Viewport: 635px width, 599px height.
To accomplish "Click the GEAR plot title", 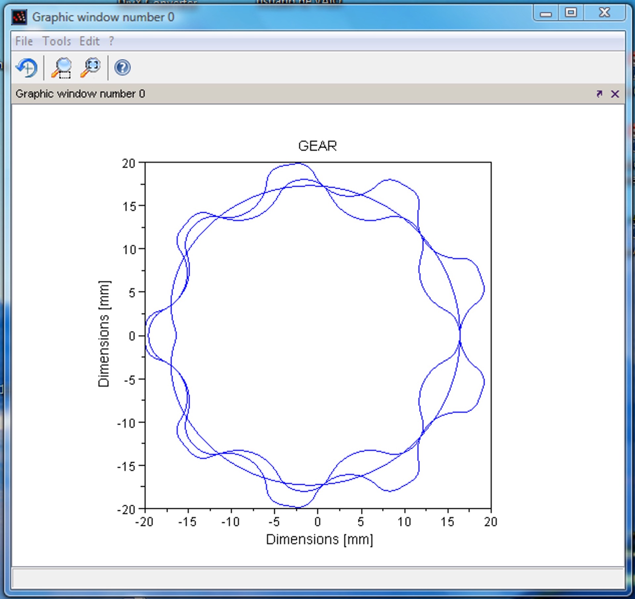I will (x=317, y=146).
